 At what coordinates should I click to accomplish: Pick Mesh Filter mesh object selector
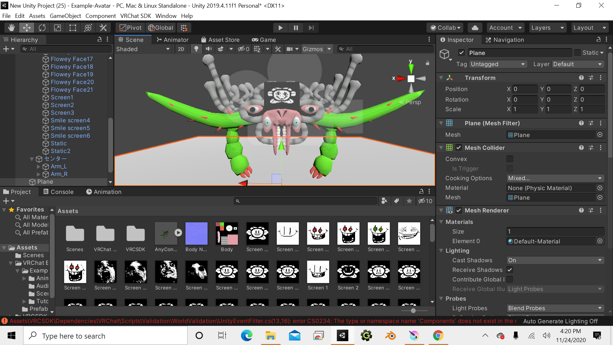pyautogui.click(x=600, y=135)
